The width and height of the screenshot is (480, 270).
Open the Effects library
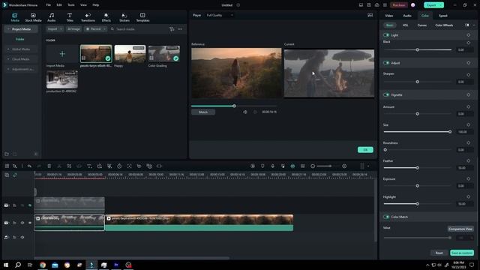[x=106, y=17]
